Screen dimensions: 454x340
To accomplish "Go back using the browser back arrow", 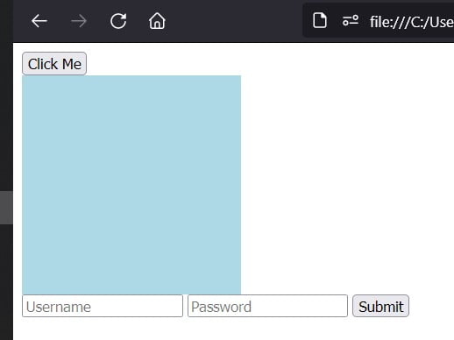I will coord(39,21).
